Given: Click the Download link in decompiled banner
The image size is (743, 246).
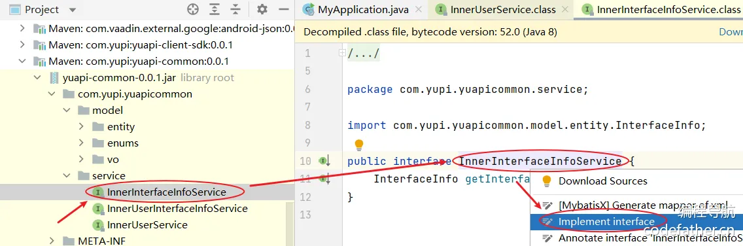Looking at the screenshot, I should click(731, 32).
